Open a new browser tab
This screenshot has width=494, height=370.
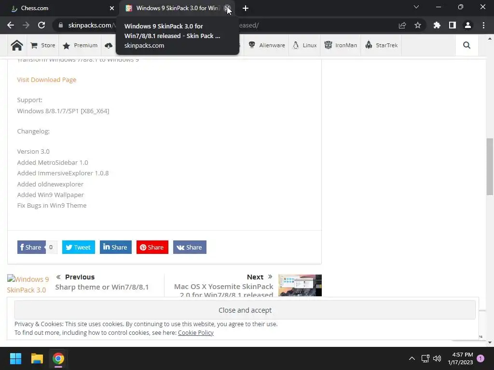point(246,8)
